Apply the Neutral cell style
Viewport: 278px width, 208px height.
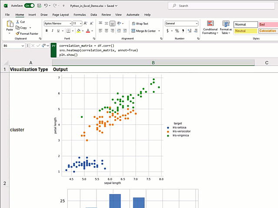click(245, 31)
